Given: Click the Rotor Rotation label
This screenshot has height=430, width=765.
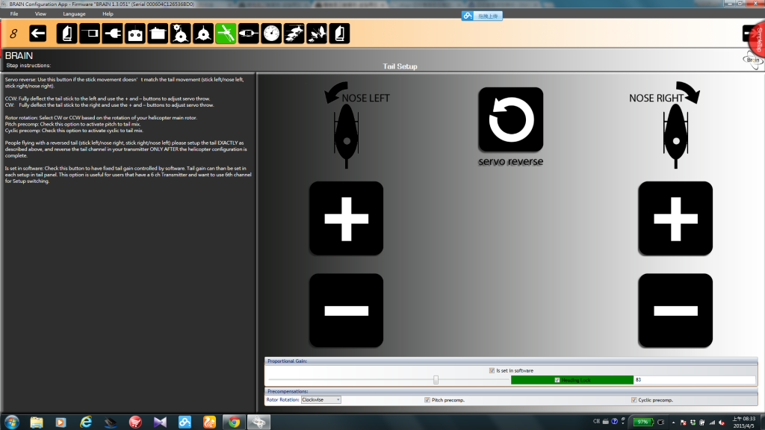Looking at the screenshot, I should (x=282, y=400).
